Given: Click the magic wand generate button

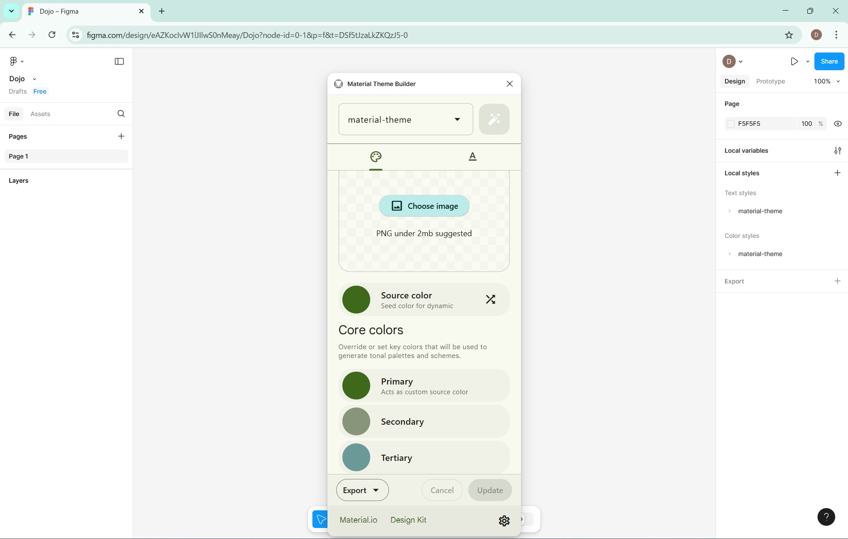Looking at the screenshot, I should coord(494,119).
